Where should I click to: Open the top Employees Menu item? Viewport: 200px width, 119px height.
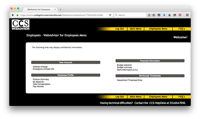(158, 29)
